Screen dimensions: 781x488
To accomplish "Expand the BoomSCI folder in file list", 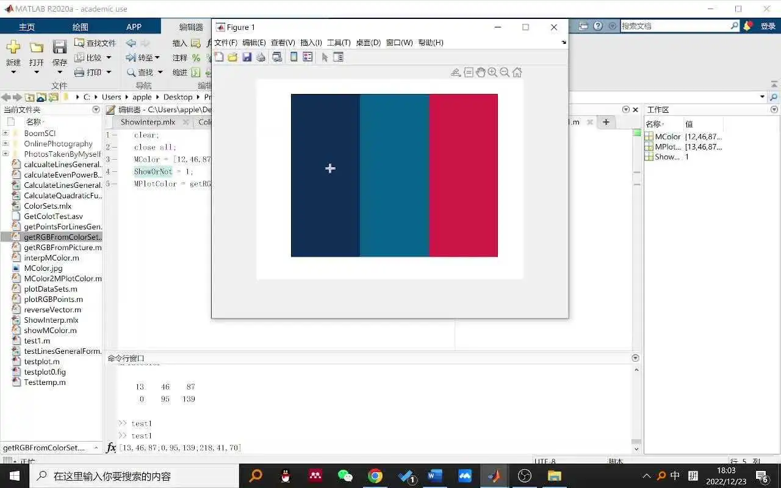I will 5,133.
